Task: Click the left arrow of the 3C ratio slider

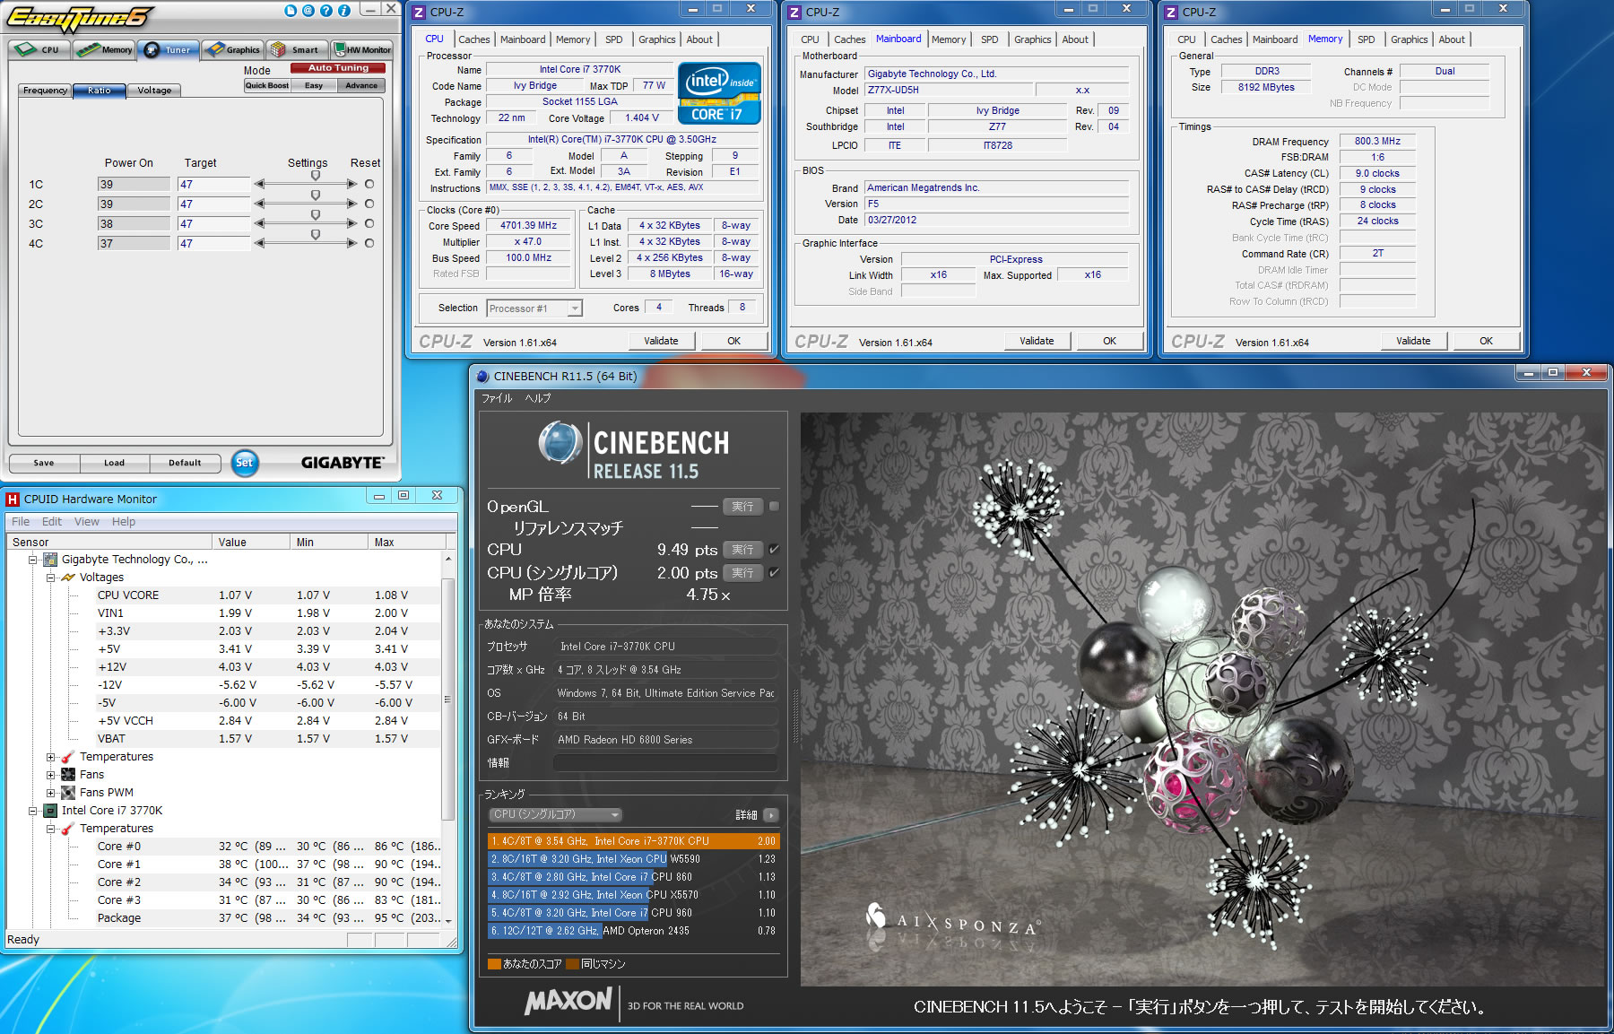Action: [259, 223]
